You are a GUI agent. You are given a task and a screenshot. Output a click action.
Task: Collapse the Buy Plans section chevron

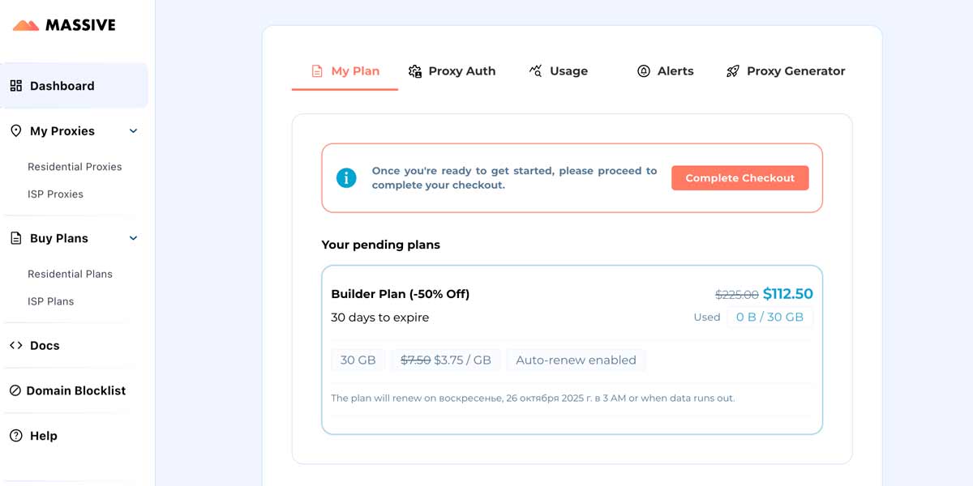coord(134,238)
